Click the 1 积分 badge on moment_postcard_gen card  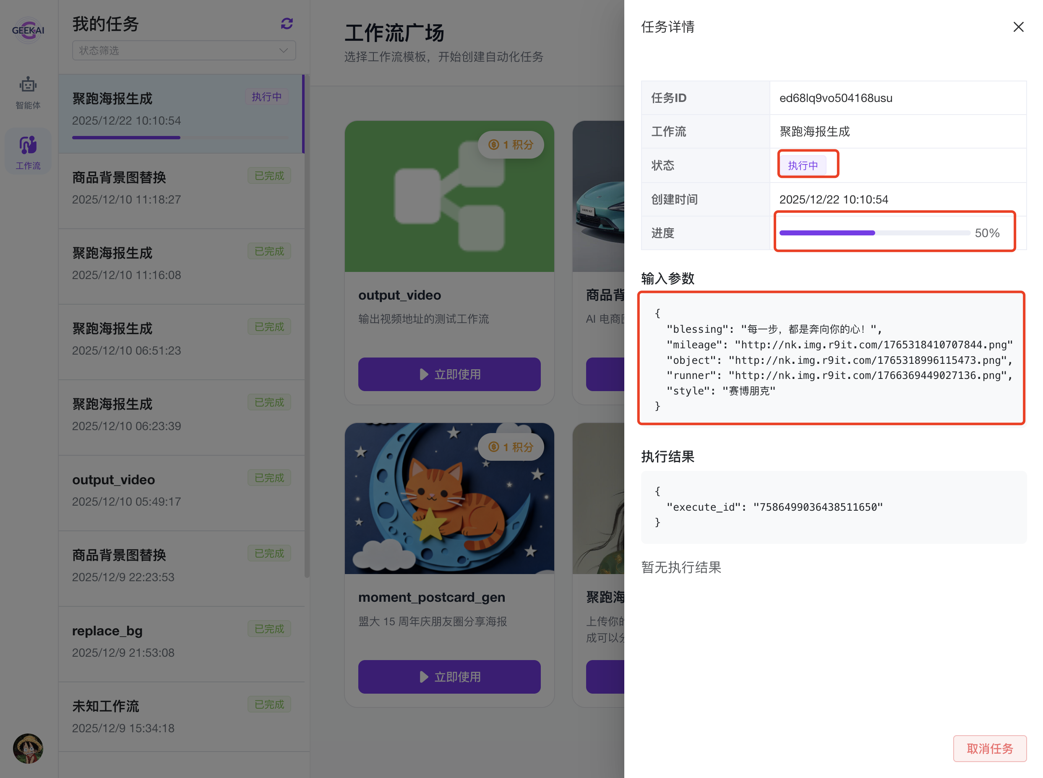(x=511, y=447)
